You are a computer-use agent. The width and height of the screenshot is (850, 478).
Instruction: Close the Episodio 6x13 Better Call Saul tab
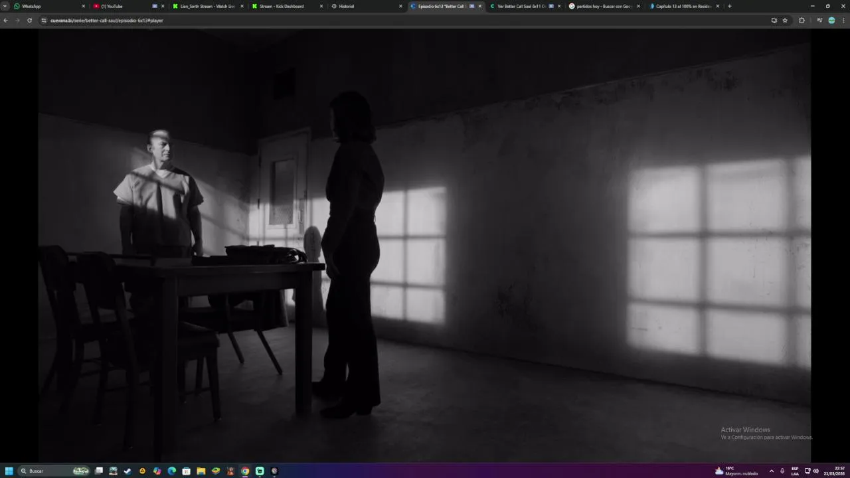[480, 6]
